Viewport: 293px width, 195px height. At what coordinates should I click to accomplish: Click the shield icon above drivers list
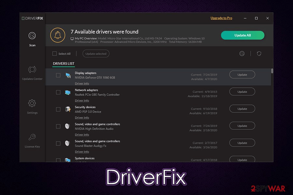(x=259, y=54)
